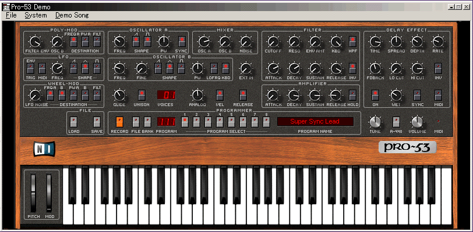Screen dimensions: 473x232
Task: Select program button 8
Action: [x=266, y=122]
